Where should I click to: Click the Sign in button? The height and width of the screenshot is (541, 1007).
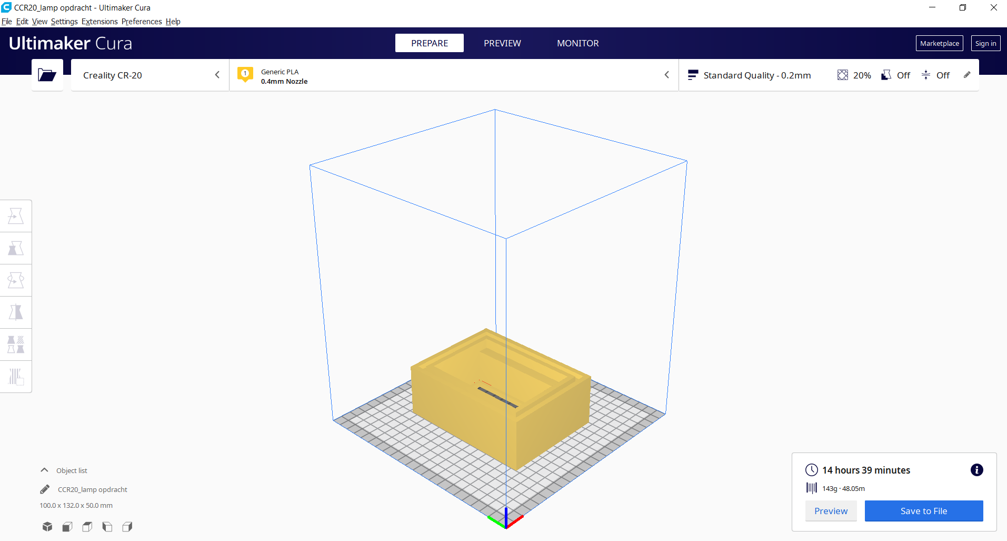[985, 43]
